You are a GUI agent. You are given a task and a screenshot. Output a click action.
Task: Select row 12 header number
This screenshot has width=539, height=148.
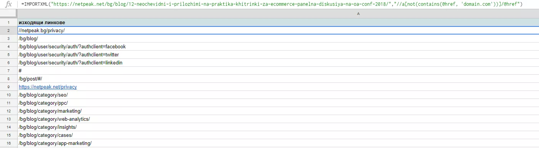tap(8, 111)
